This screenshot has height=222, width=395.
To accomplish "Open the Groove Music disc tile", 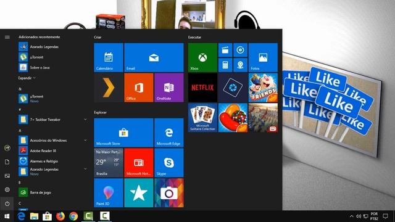I will (x=240, y=50).
